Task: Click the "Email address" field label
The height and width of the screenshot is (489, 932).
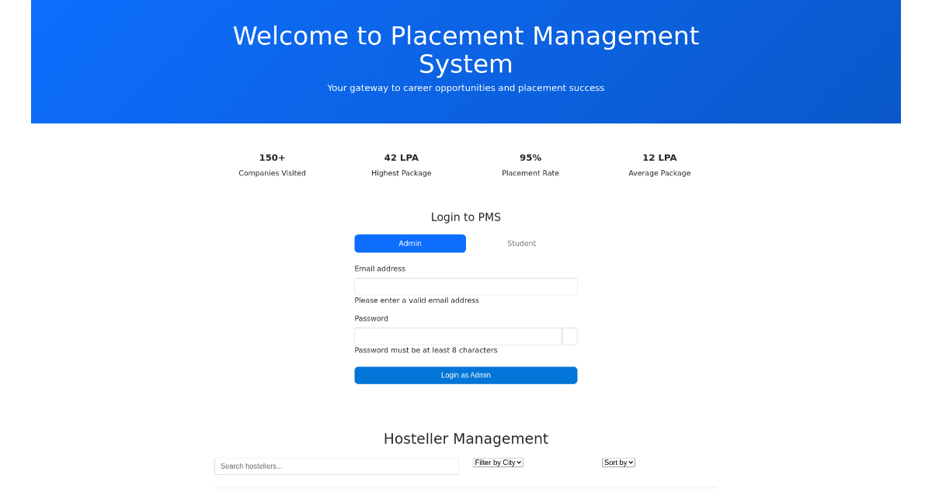Action: click(x=380, y=268)
